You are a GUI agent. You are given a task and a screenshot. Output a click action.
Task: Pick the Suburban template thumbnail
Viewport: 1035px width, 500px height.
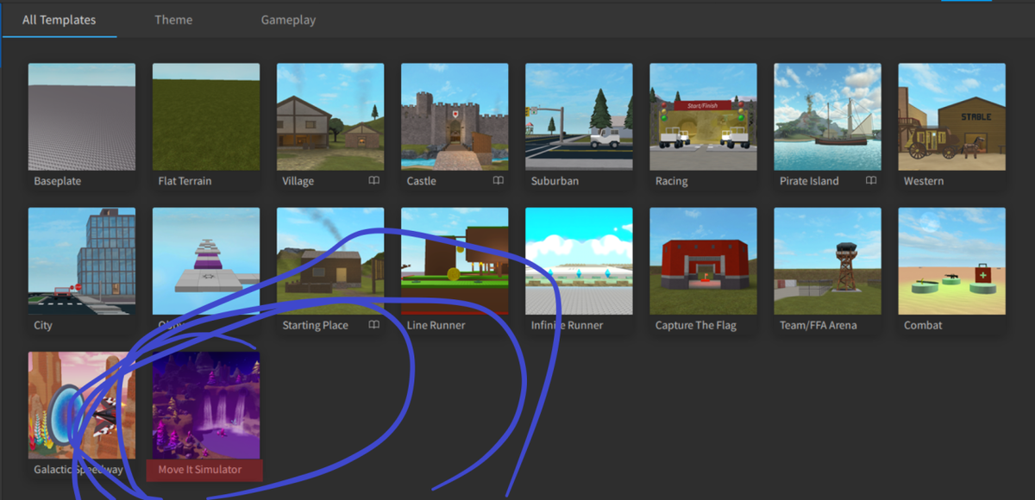coord(579,116)
